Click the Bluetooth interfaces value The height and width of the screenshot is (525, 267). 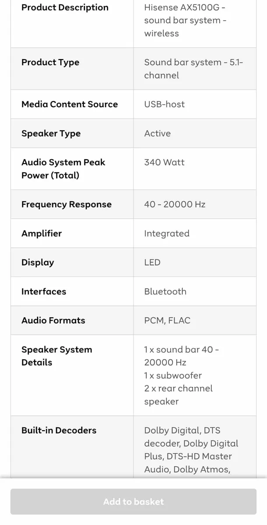[x=165, y=291]
